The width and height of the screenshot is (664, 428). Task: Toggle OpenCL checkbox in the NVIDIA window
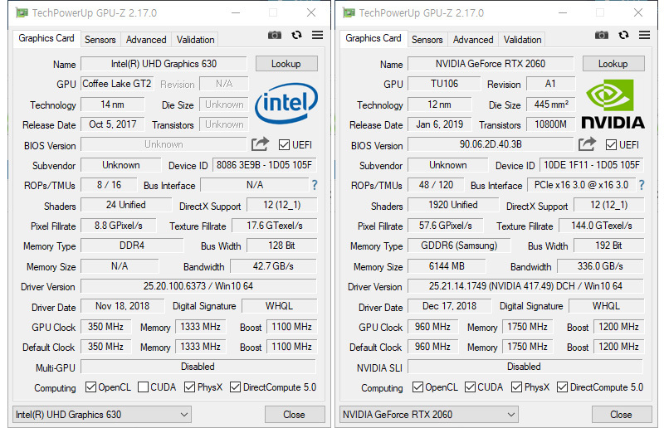[x=418, y=387]
